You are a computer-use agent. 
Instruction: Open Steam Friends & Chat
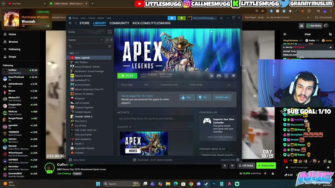(x=230, y=160)
